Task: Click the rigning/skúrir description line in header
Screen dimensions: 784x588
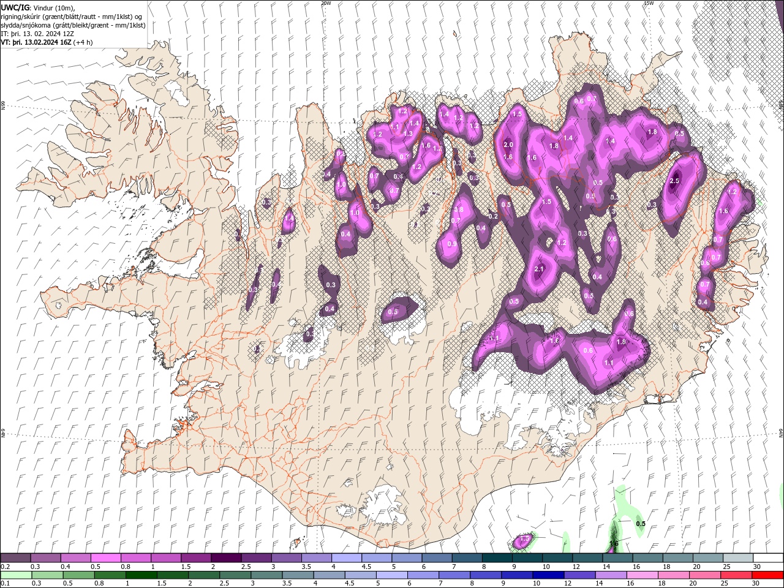Action: click(x=72, y=16)
